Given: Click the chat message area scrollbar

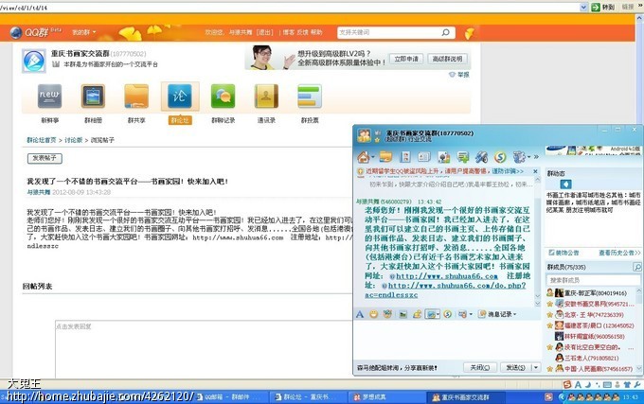Looking at the screenshot, I should click(x=537, y=237).
